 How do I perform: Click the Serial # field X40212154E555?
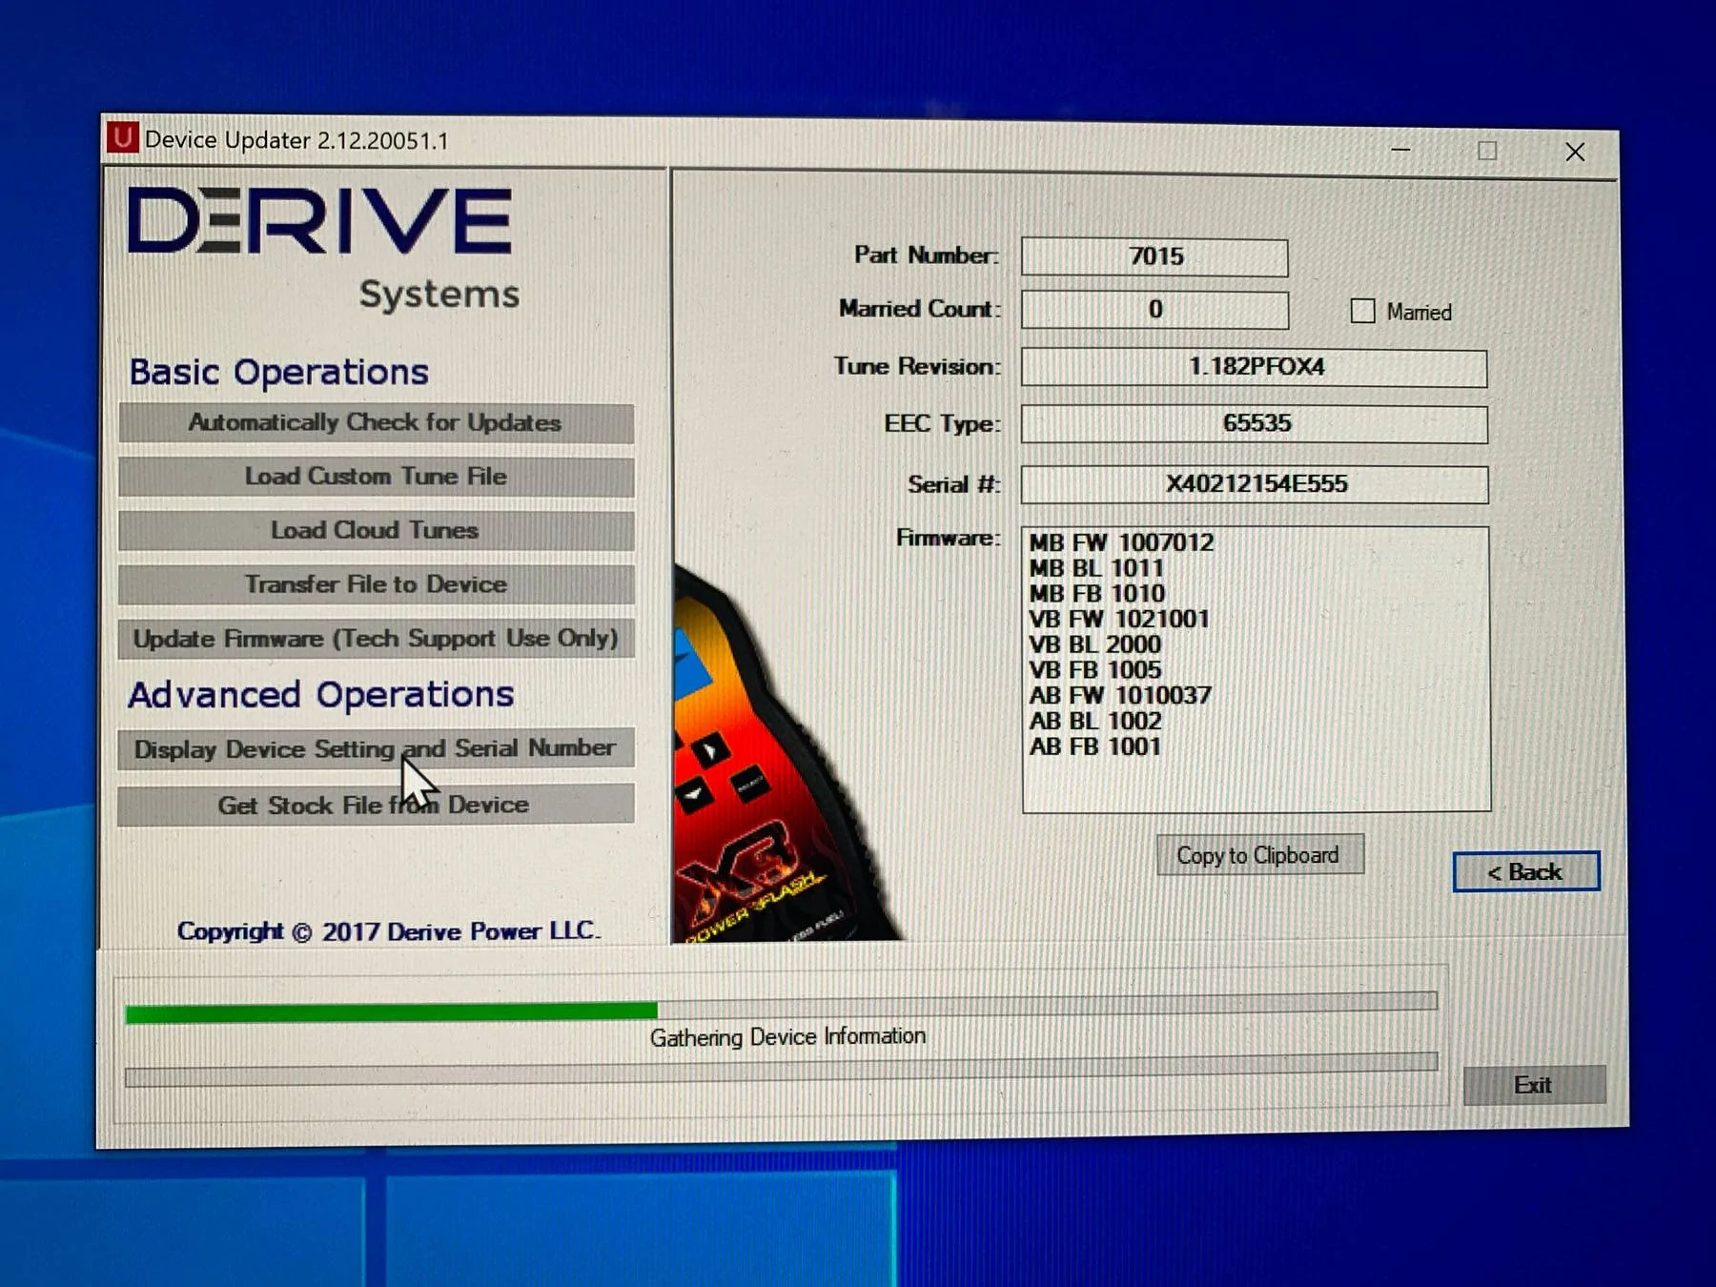(1254, 484)
